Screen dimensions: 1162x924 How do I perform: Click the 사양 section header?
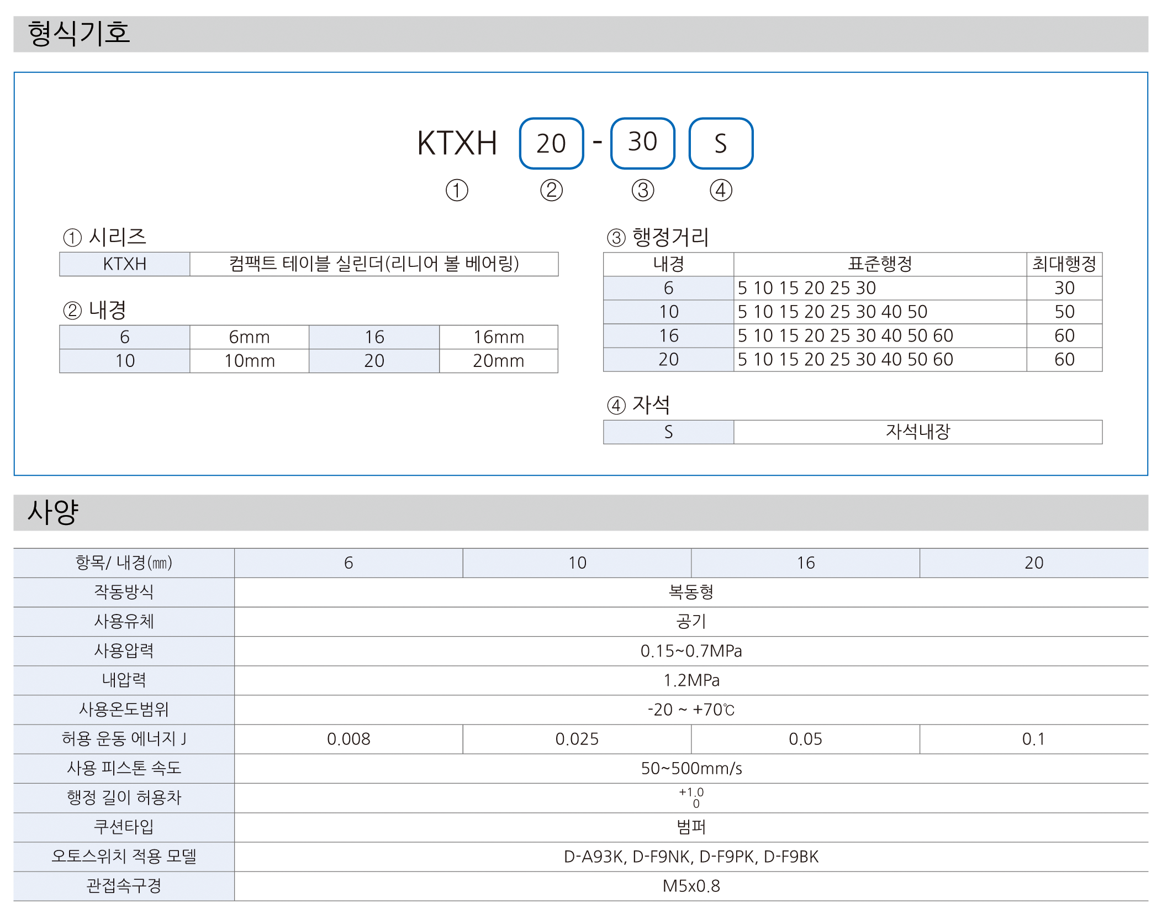pyautogui.click(x=54, y=512)
